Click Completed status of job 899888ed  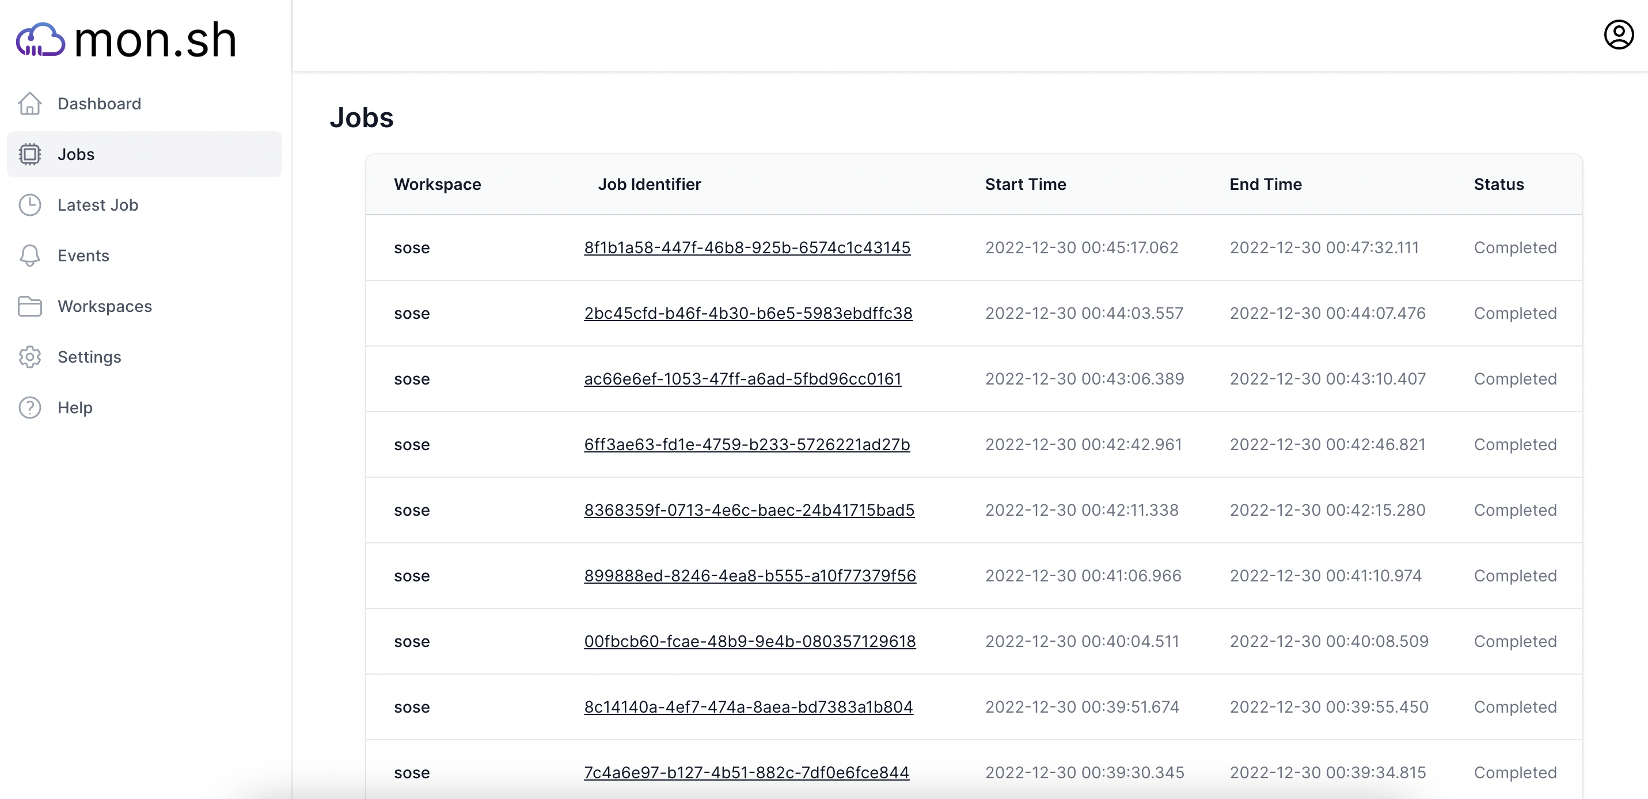point(1515,576)
